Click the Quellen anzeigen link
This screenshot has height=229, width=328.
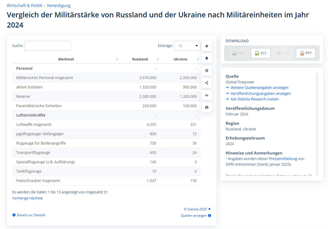(194, 216)
